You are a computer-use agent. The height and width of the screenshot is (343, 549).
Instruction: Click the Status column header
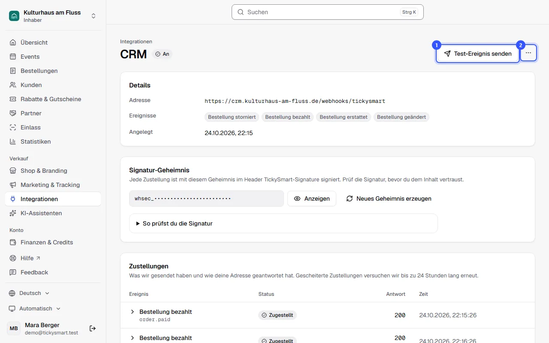point(266,294)
